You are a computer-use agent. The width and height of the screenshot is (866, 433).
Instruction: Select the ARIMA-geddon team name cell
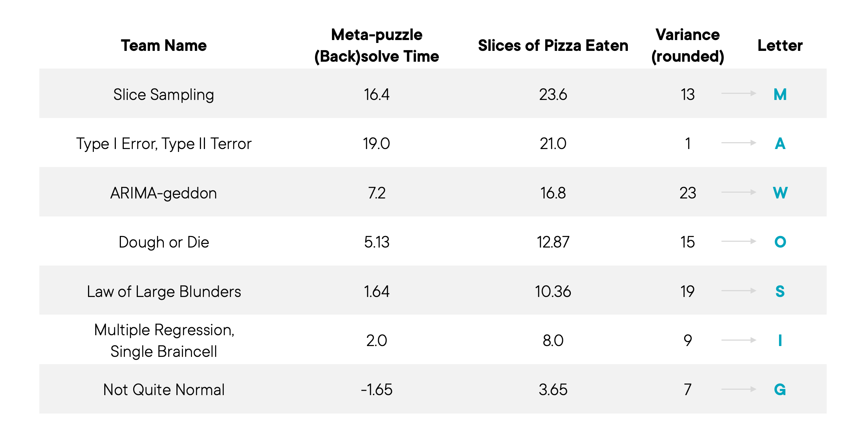164,193
